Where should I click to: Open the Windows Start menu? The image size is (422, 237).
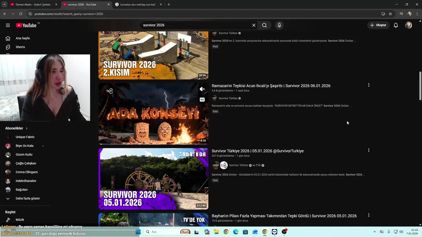138,232
